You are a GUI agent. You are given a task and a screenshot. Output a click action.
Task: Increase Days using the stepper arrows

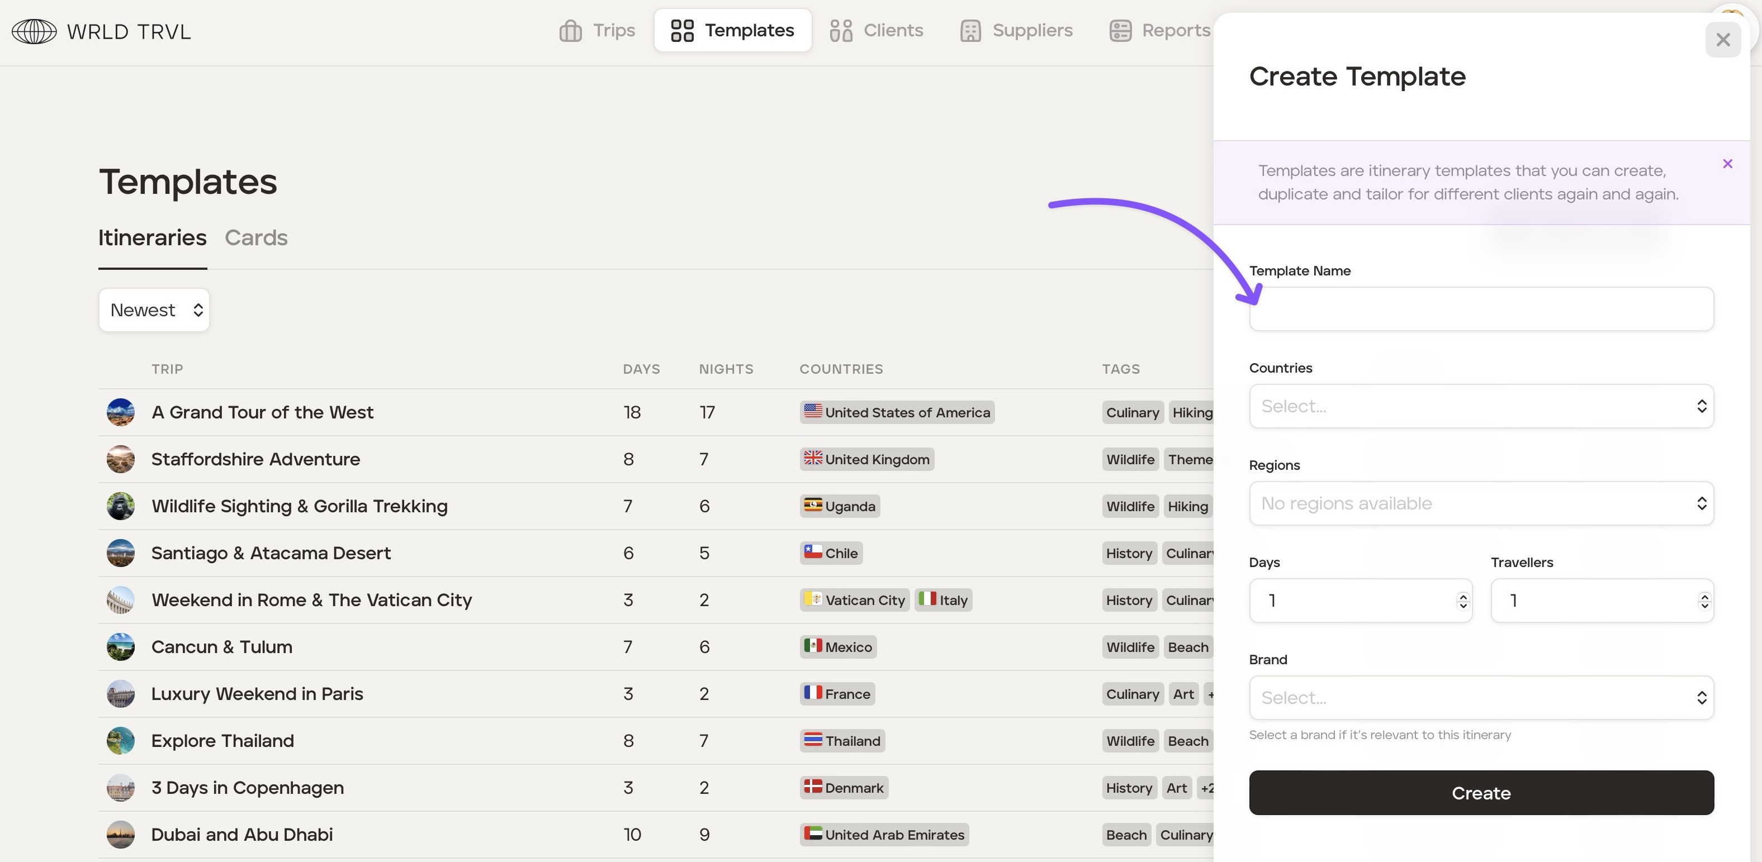[1462, 596]
